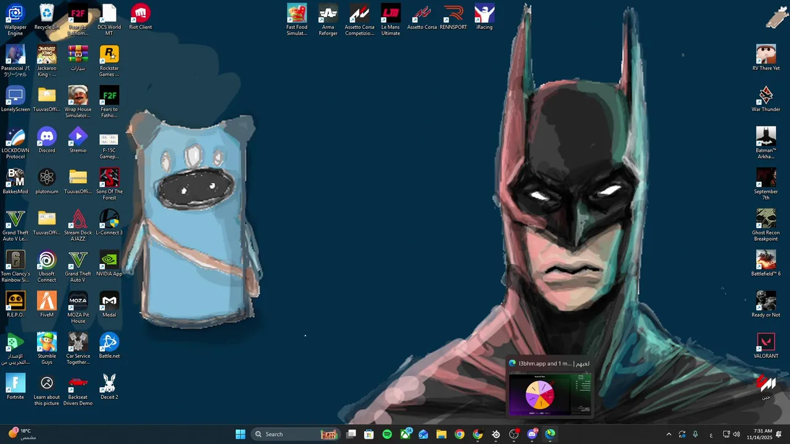Open Sons Of The Forest shortcut
The width and height of the screenshot is (790, 444).
click(109, 184)
